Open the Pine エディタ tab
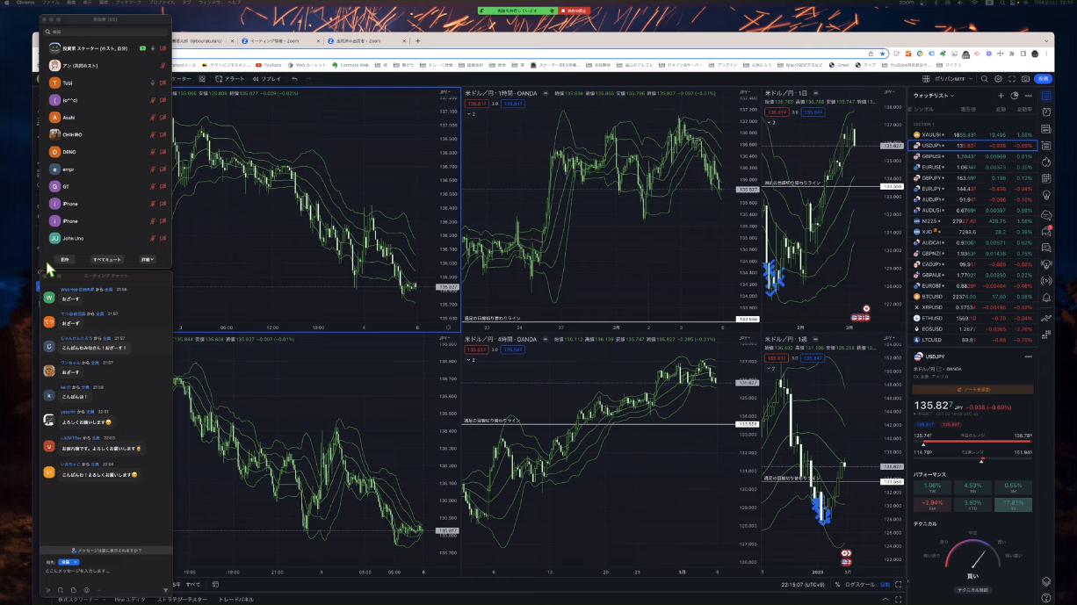 130,599
